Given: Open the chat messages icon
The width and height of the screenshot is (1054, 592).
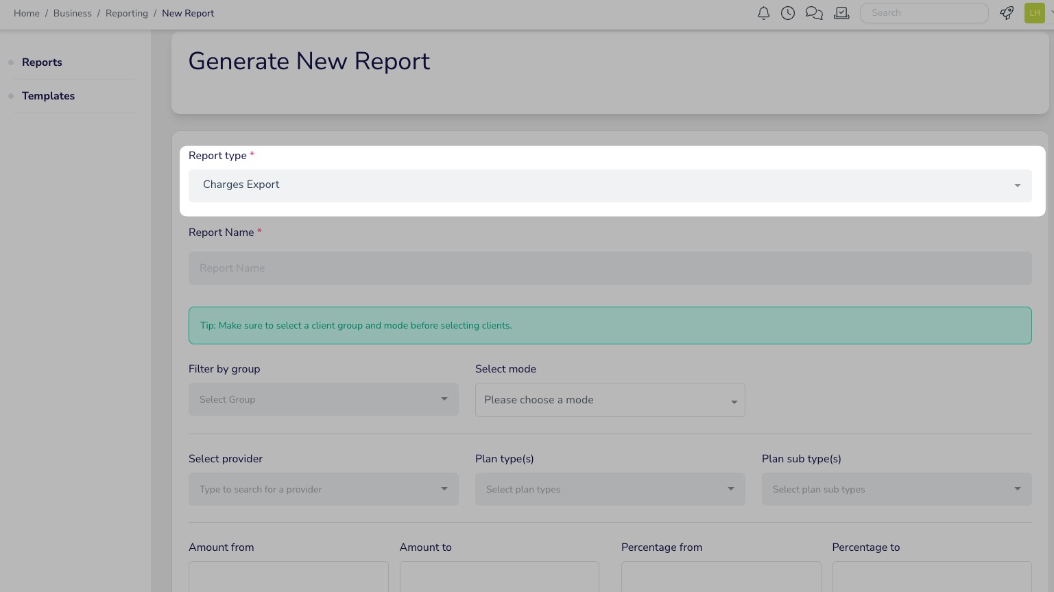Looking at the screenshot, I should coord(814,13).
